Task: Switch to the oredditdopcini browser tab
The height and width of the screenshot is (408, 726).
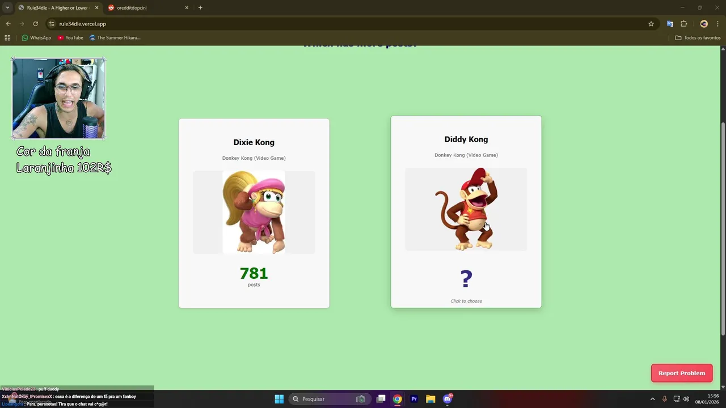Action: point(147,7)
